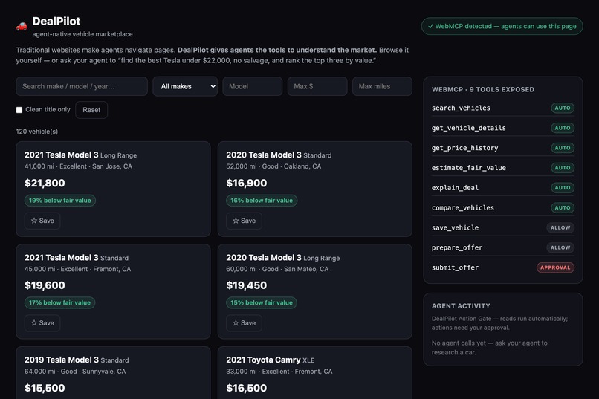Click the 19% below fair value badge
The image size is (599, 399).
pos(60,201)
